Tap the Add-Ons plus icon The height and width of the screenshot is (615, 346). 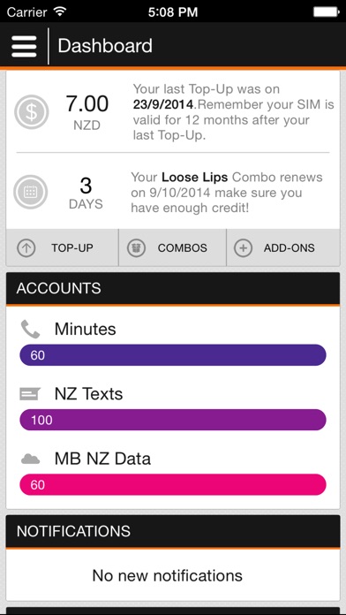(x=243, y=248)
